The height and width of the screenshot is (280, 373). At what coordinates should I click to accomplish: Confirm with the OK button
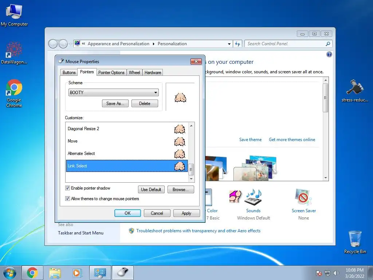click(127, 213)
